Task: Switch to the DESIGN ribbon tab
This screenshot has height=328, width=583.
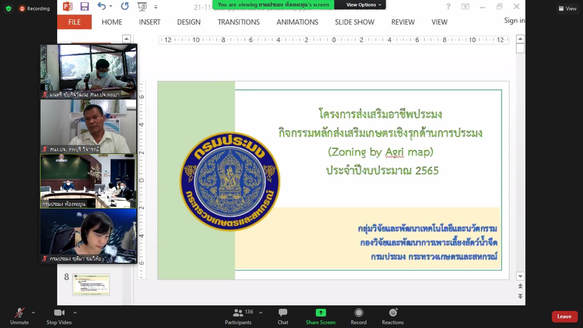Action: (189, 22)
